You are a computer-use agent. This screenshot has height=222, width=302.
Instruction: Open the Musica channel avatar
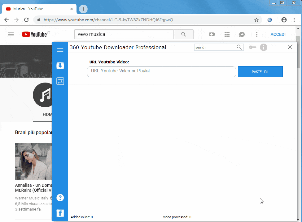pos(42,95)
